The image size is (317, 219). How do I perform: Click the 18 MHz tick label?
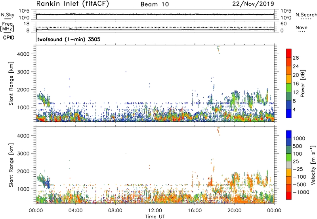coord(27,24)
